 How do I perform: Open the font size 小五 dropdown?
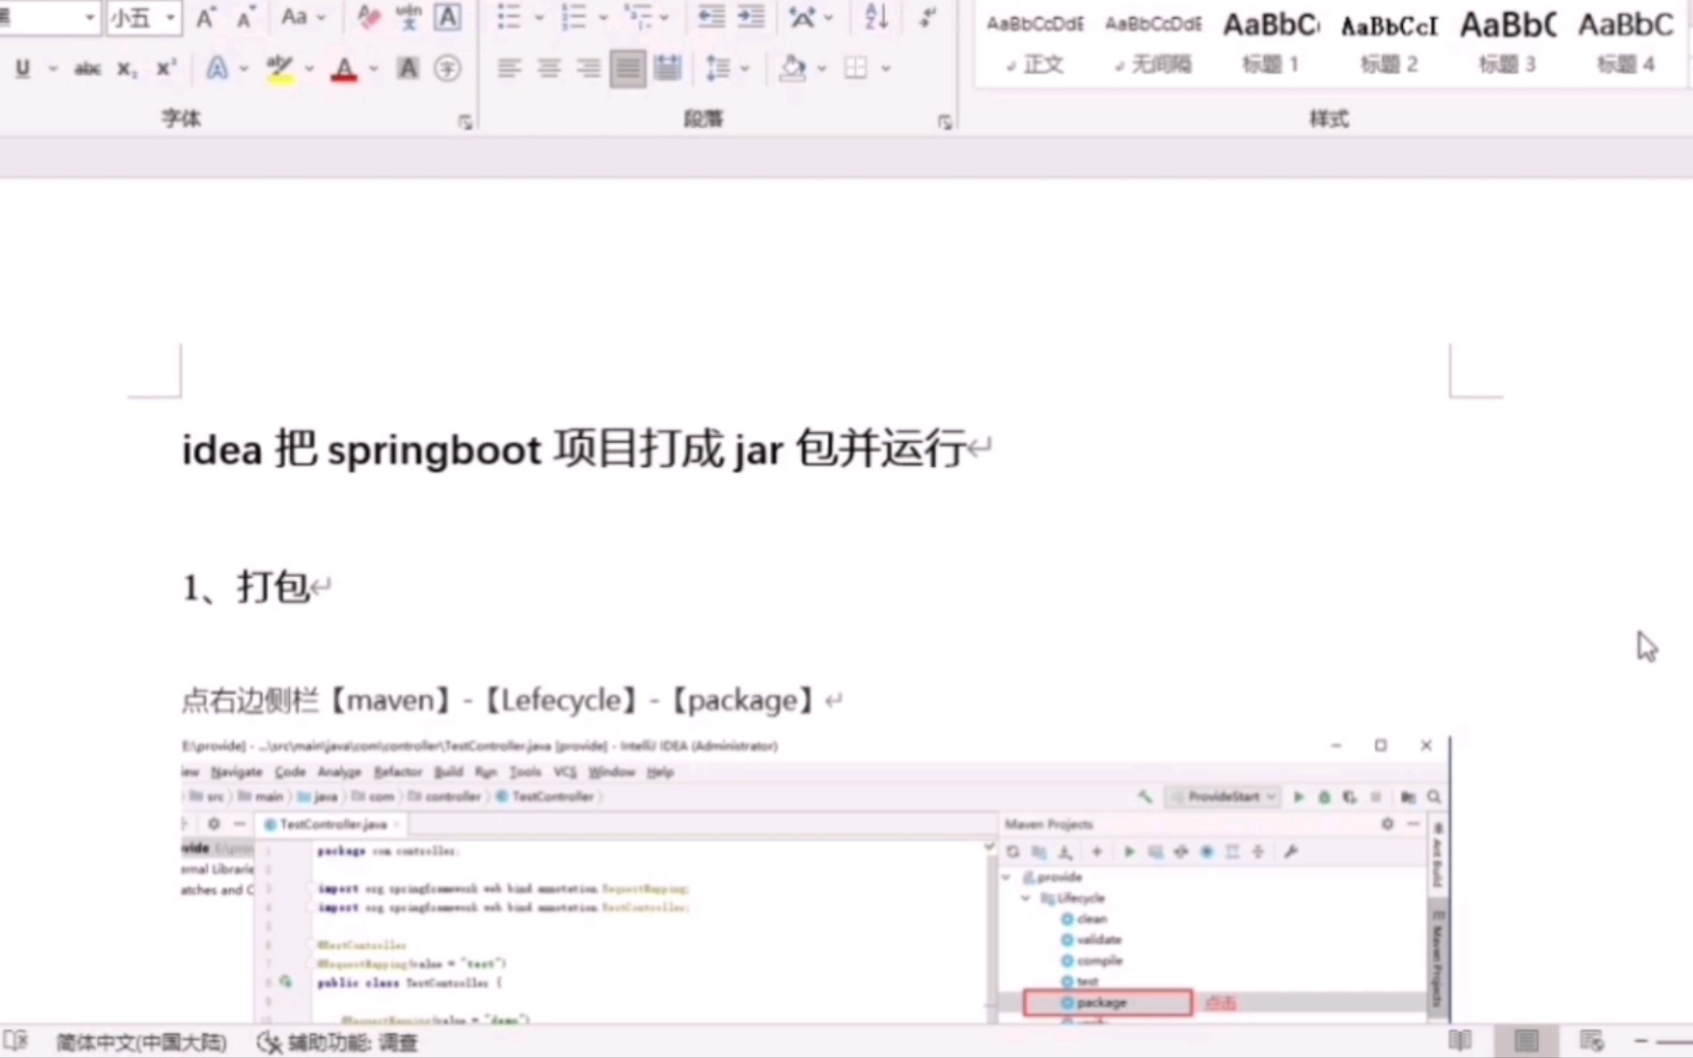point(170,17)
